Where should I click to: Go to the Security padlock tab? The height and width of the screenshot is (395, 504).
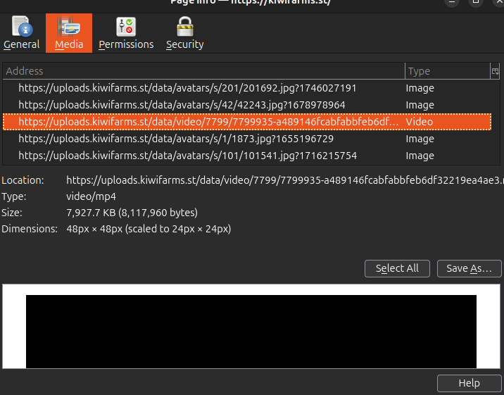click(x=184, y=33)
